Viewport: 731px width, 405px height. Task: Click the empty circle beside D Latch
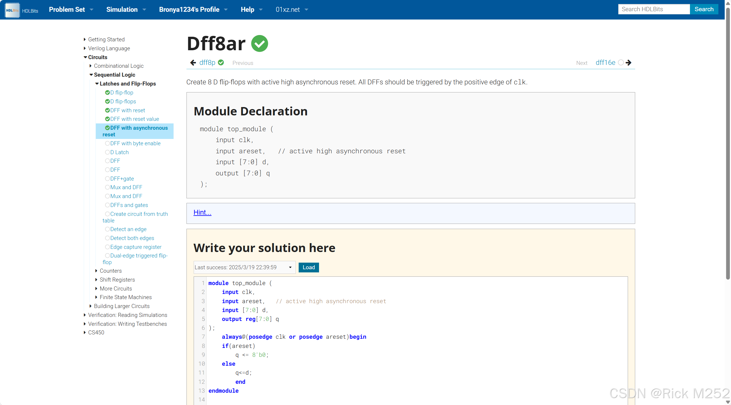pos(107,152)
